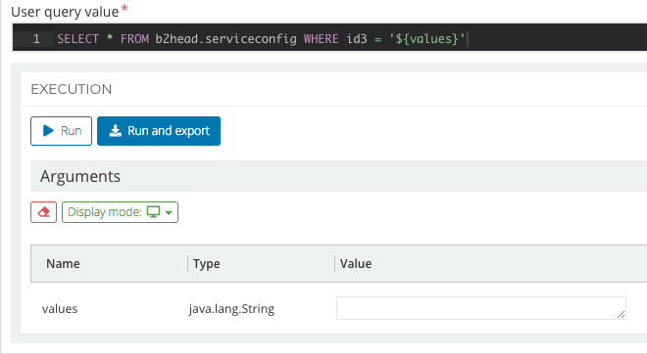The image size is (647, 354).
Task: Select the 'java.lang.String' type cell
Action: [231, 309]
